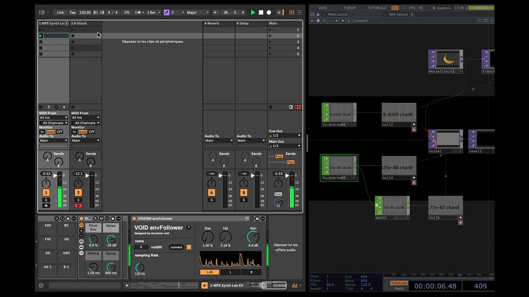Toggle the B return track activator

243,193
